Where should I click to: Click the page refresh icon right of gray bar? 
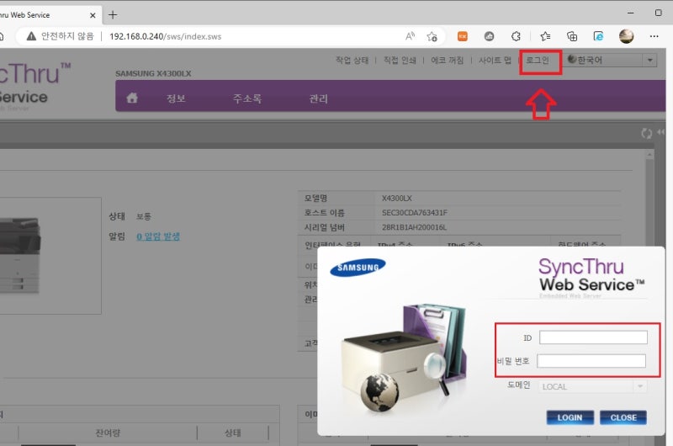pos(646,134)
